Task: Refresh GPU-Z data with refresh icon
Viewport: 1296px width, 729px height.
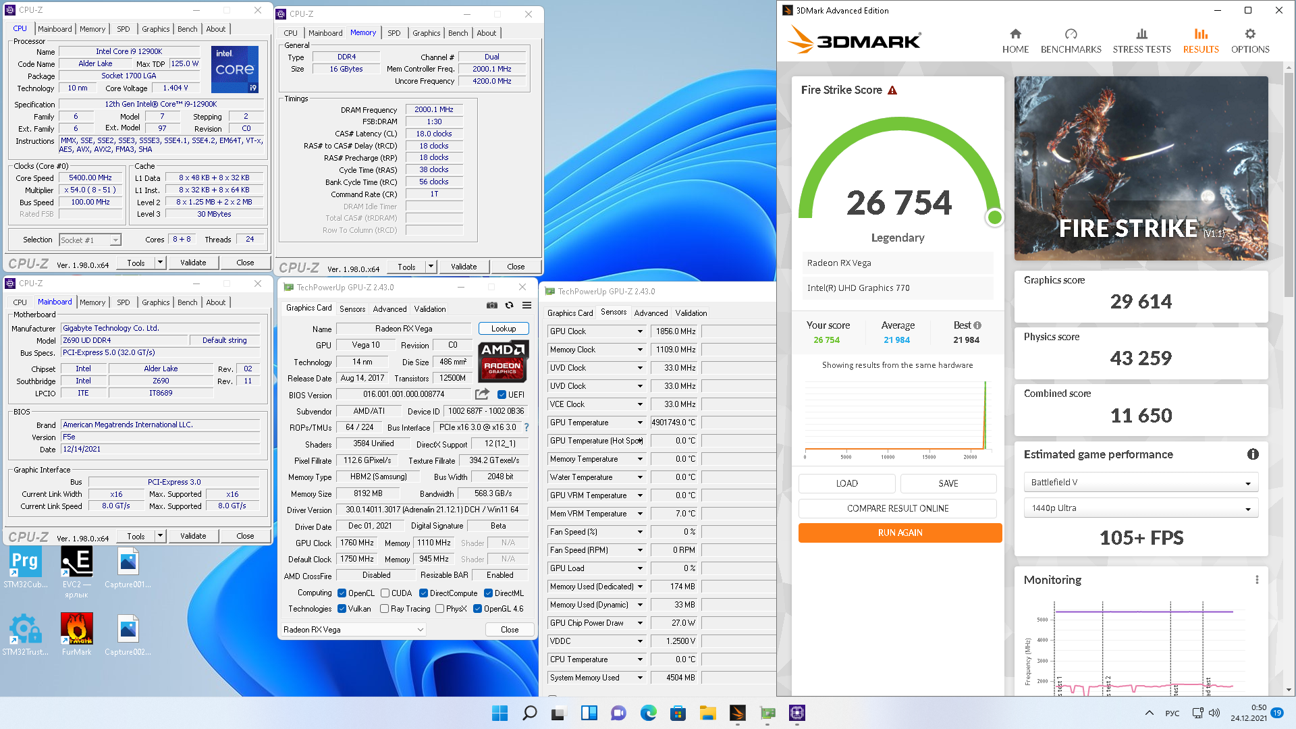Action: 510,305
